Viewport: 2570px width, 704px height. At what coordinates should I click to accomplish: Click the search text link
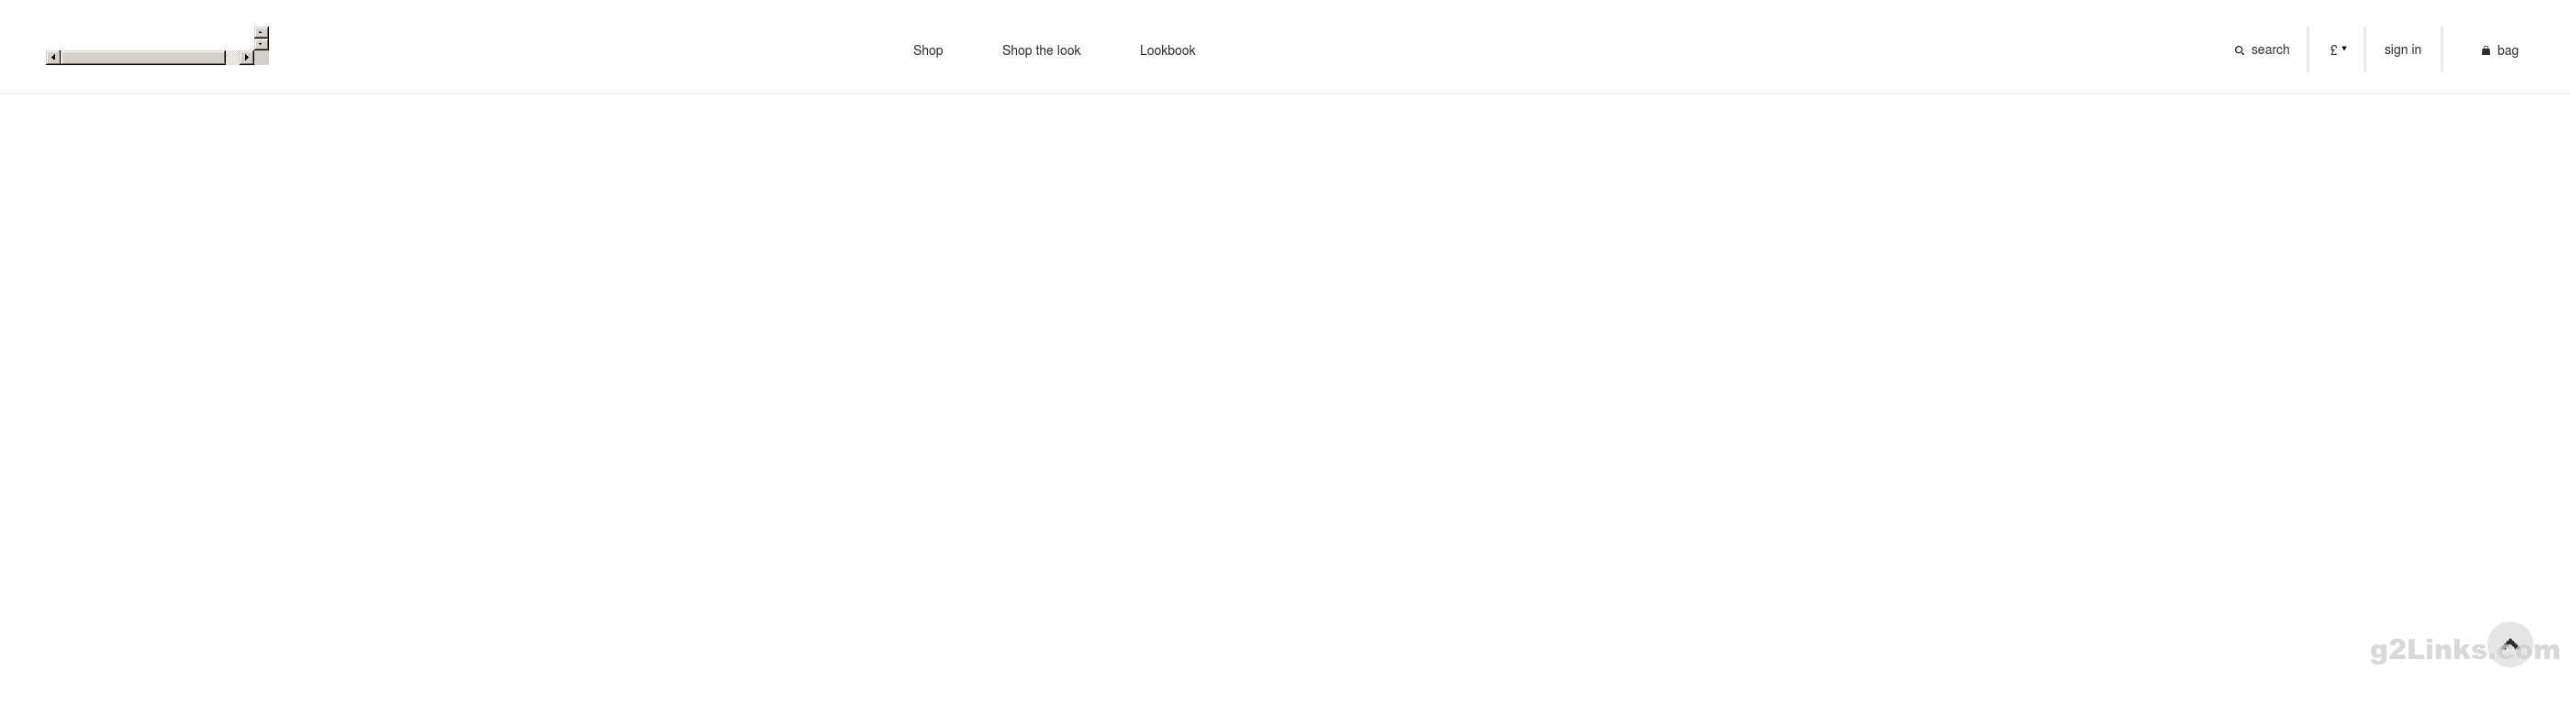(x=2270, y=49)
